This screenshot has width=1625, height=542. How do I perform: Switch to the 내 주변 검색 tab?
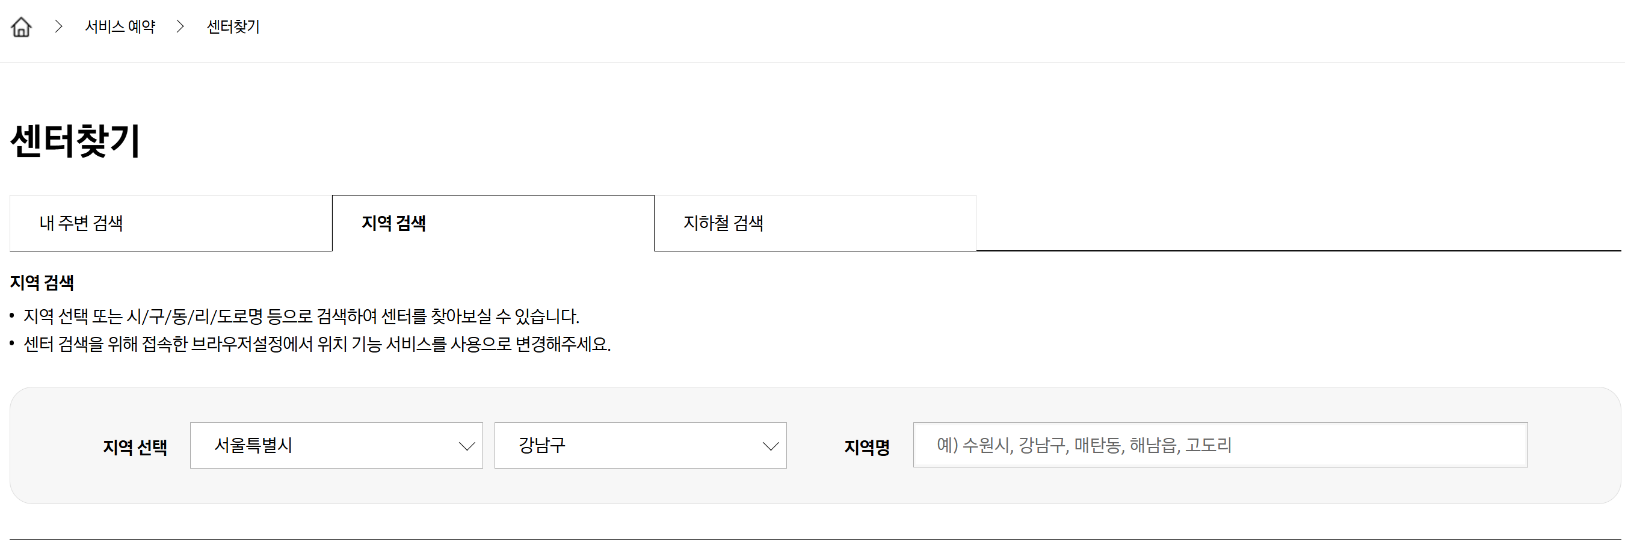pyautogui.click(x=170, y=223)
